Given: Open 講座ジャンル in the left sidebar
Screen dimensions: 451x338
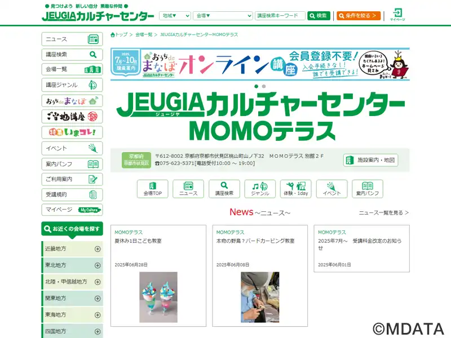Looking at the screenshot, I should (72, 85).
